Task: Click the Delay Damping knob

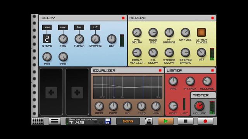Action: click(x=95, y=39)
